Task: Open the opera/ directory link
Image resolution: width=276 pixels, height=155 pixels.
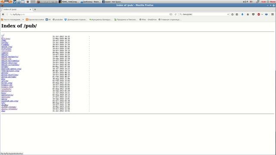Action: tap(4, 99)
